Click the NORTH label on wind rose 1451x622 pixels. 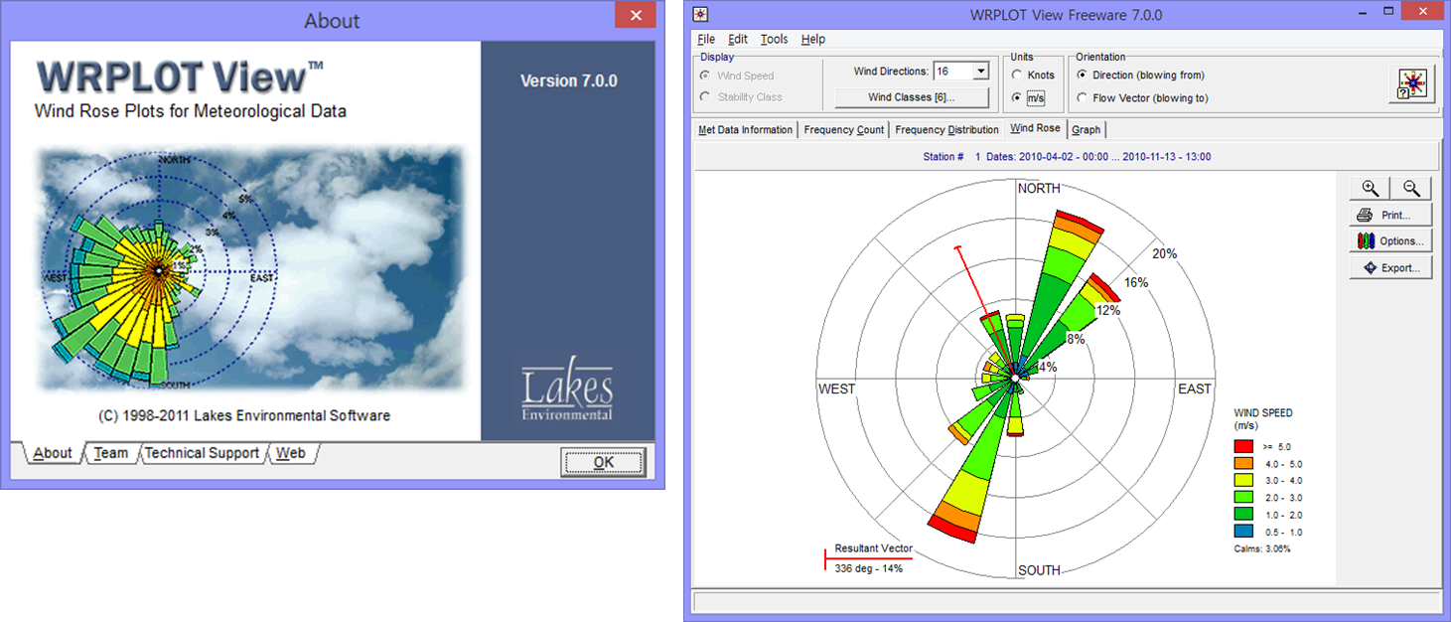click(1039, 189)
